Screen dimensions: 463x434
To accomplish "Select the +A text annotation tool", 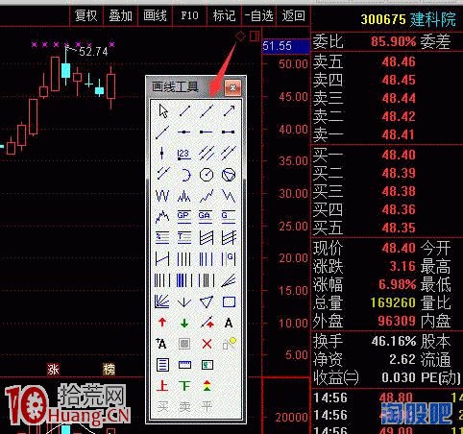I will (x=161, y=344).
